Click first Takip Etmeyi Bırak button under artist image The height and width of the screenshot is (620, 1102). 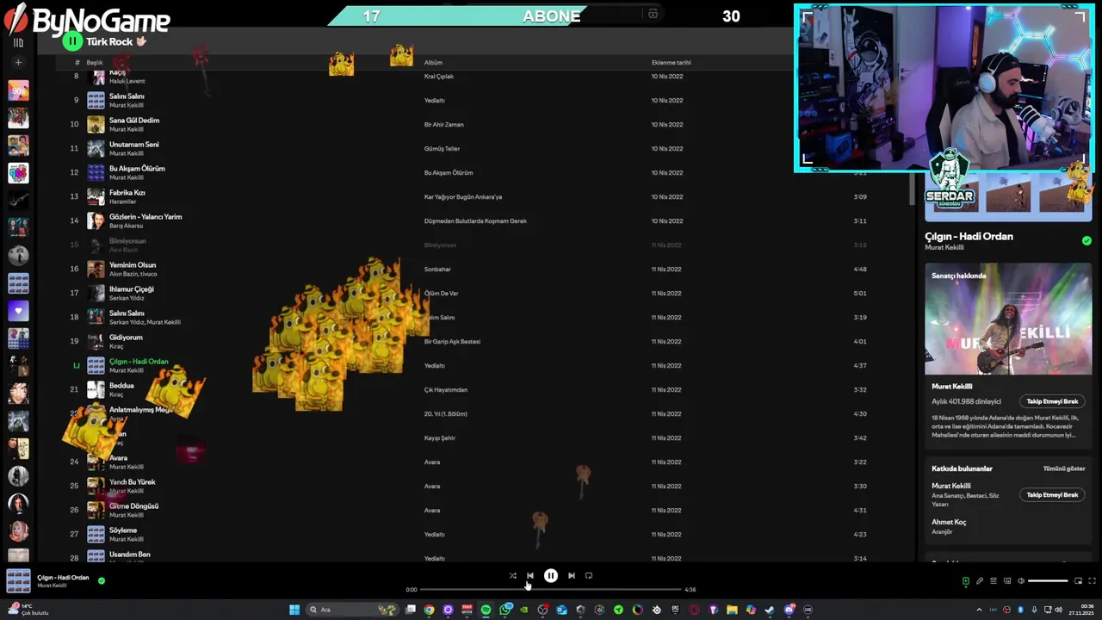click(x=1052, y=401)
